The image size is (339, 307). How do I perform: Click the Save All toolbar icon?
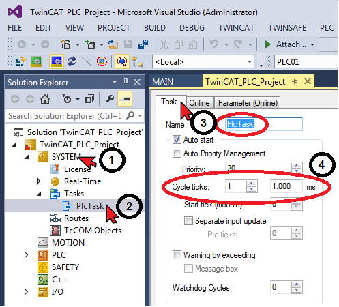tap(143, 44)
